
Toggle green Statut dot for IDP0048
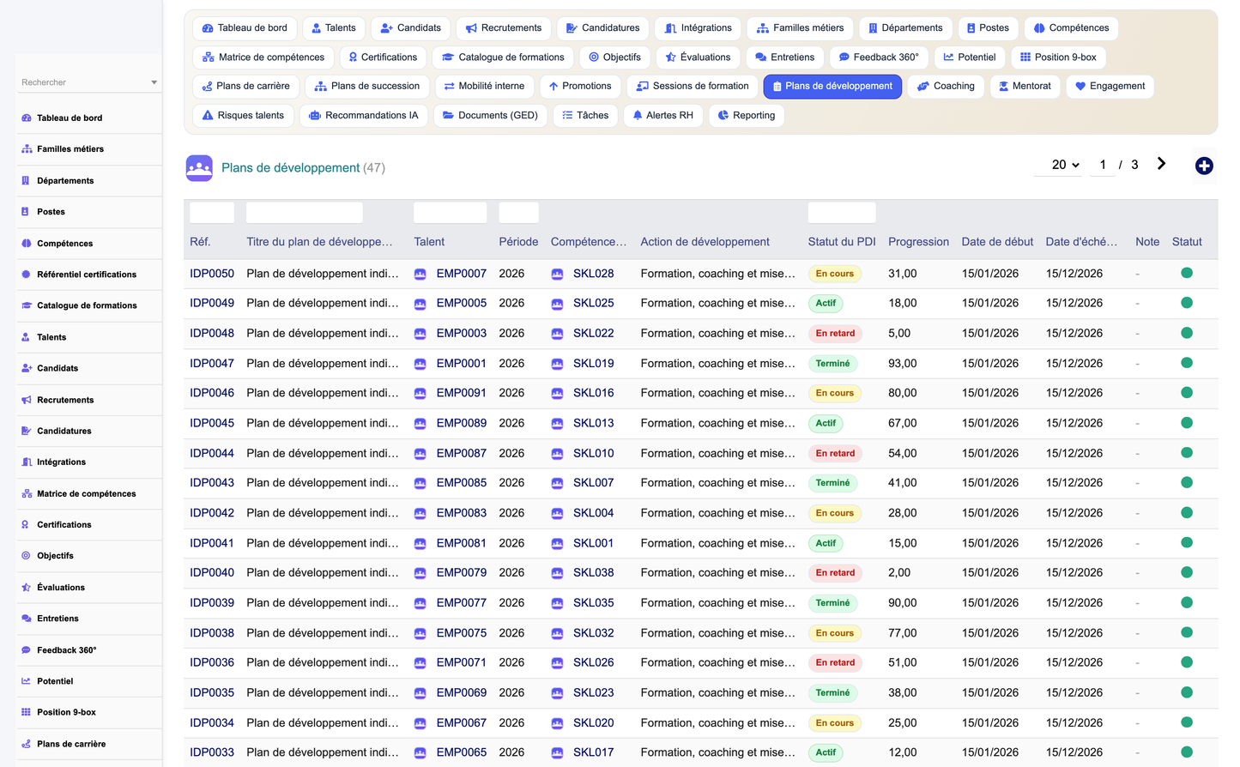point(1187,333)
